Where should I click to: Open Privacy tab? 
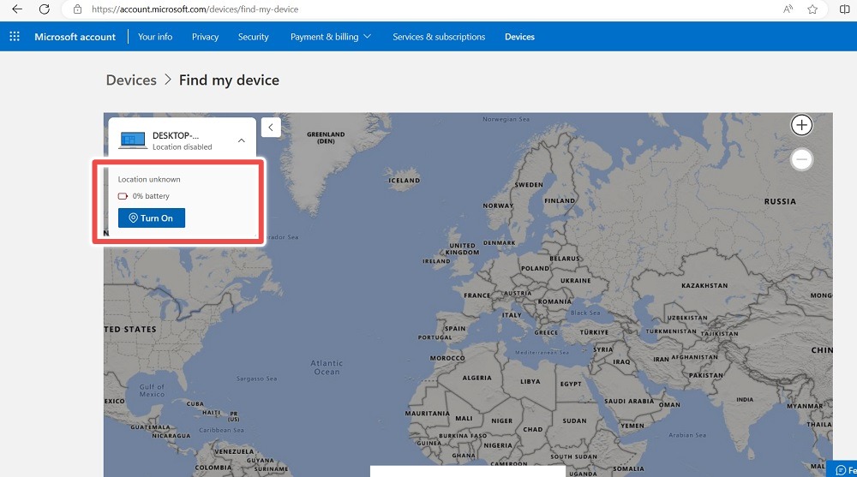pos(205,37)
